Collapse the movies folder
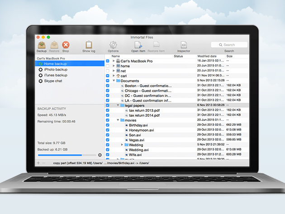 coord(118,120)
